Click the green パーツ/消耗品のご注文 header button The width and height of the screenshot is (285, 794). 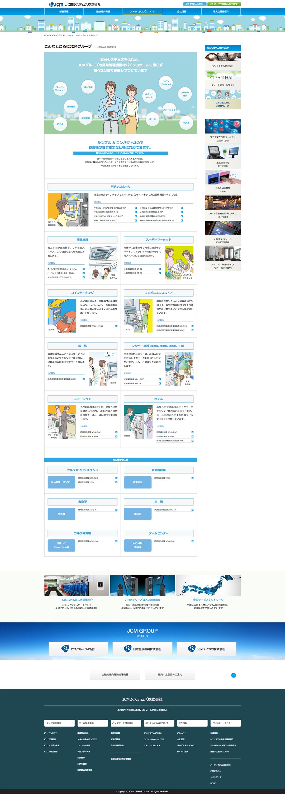(224, 4)
